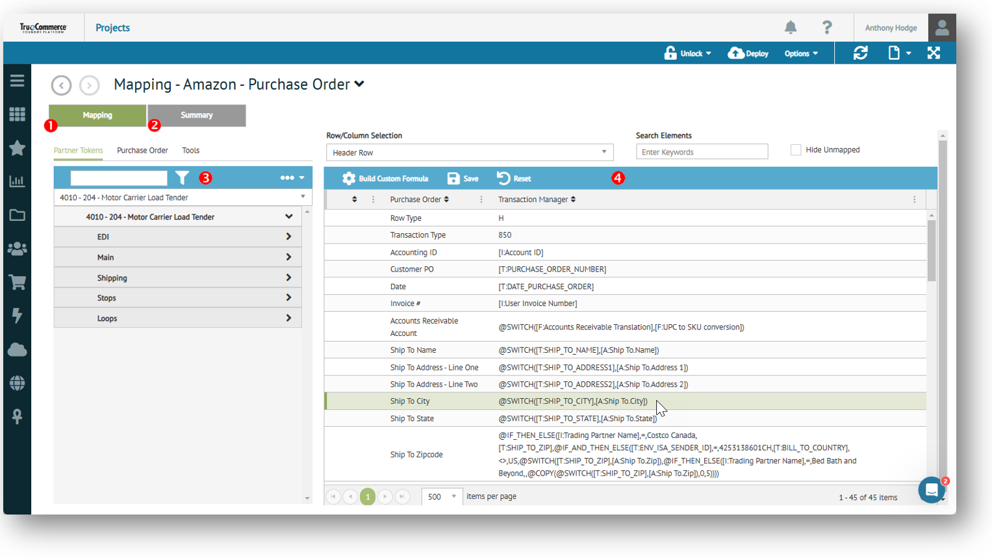Open the favorites star sidebar icon
The width and height of the screenshot is (992, 560).
17,148
